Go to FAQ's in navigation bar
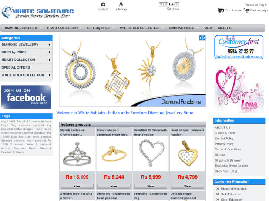269x201 pixels. coord(208,28)
